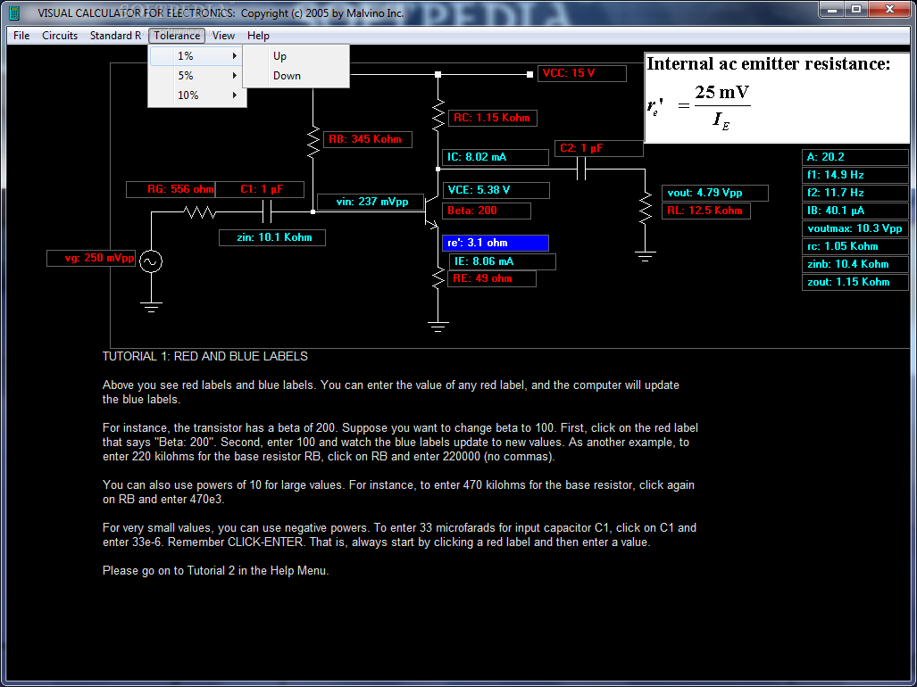Click the AC voltage source symbol
This screenshot has width=917, height=687.
point(151,261)
